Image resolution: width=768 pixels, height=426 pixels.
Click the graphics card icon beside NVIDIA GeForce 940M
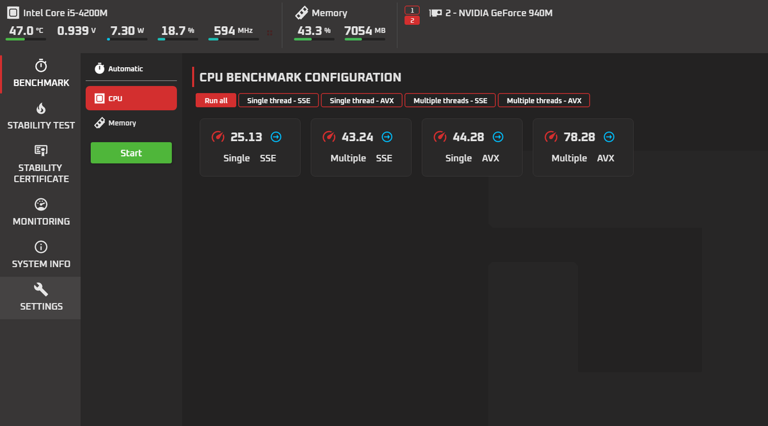[436, 13]
